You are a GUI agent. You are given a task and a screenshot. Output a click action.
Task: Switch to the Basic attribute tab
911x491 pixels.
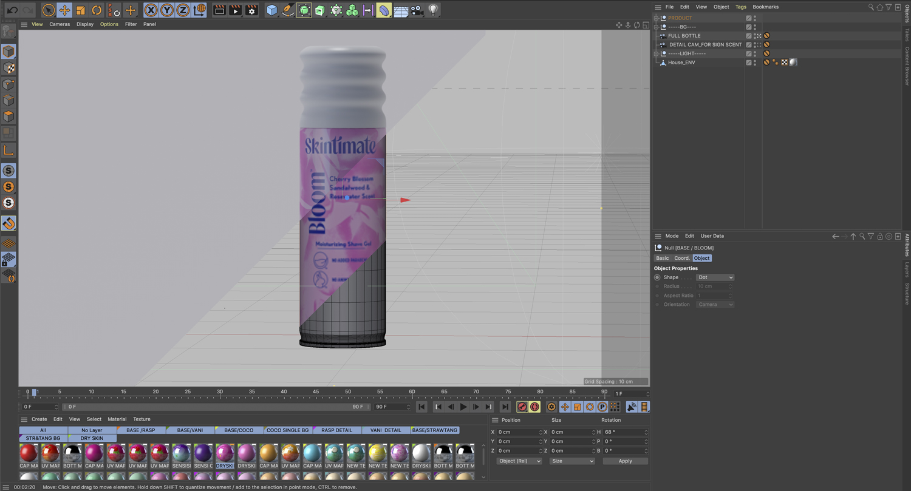[662, 258]
